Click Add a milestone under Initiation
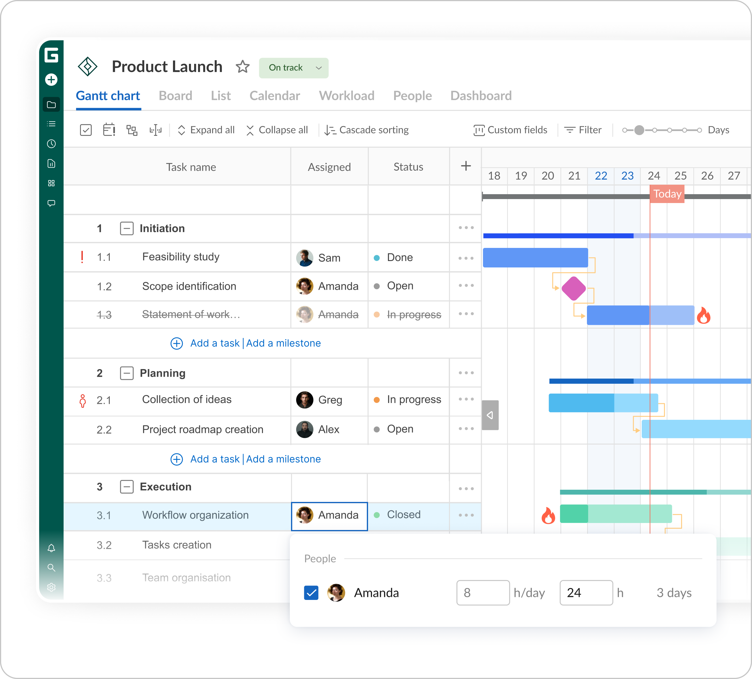Viewport: 752px width, 679px height. [283, 343]
